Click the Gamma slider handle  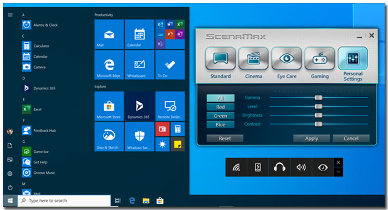pyautogui.click(x=319, y=98)
